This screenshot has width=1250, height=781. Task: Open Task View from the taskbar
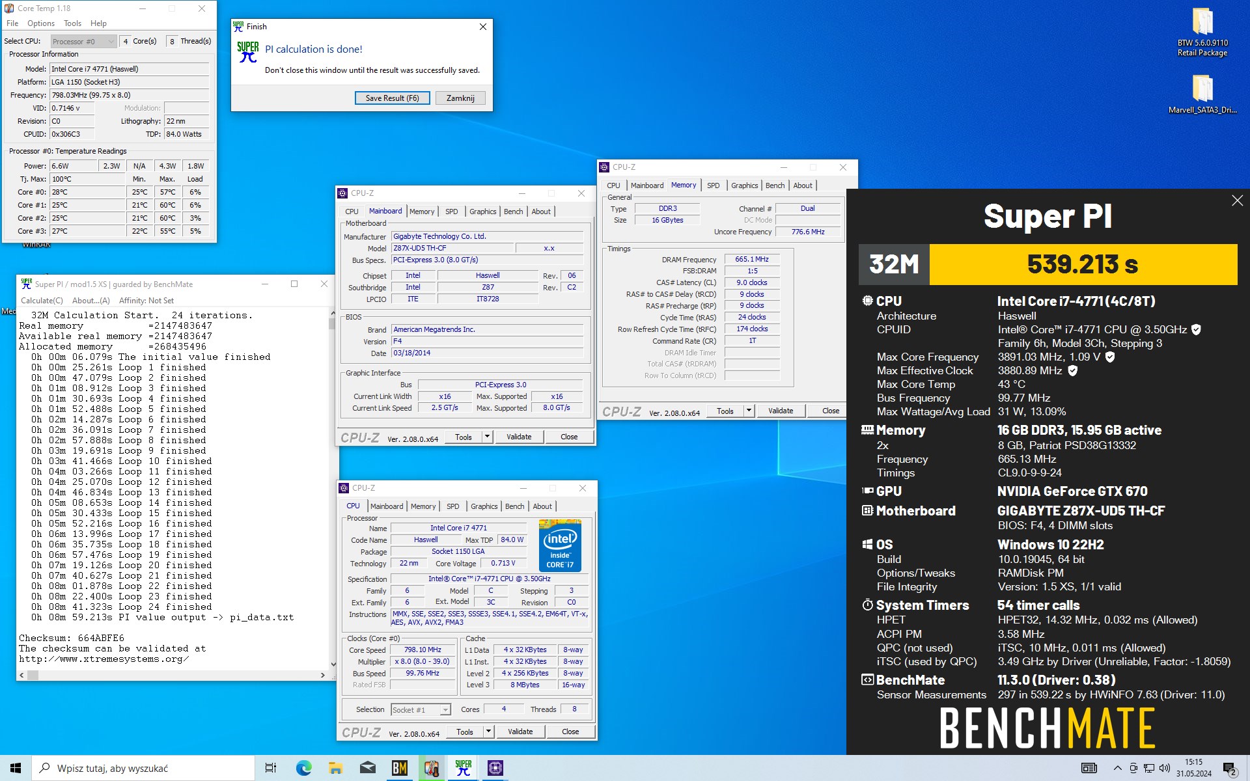coord(271,768)
